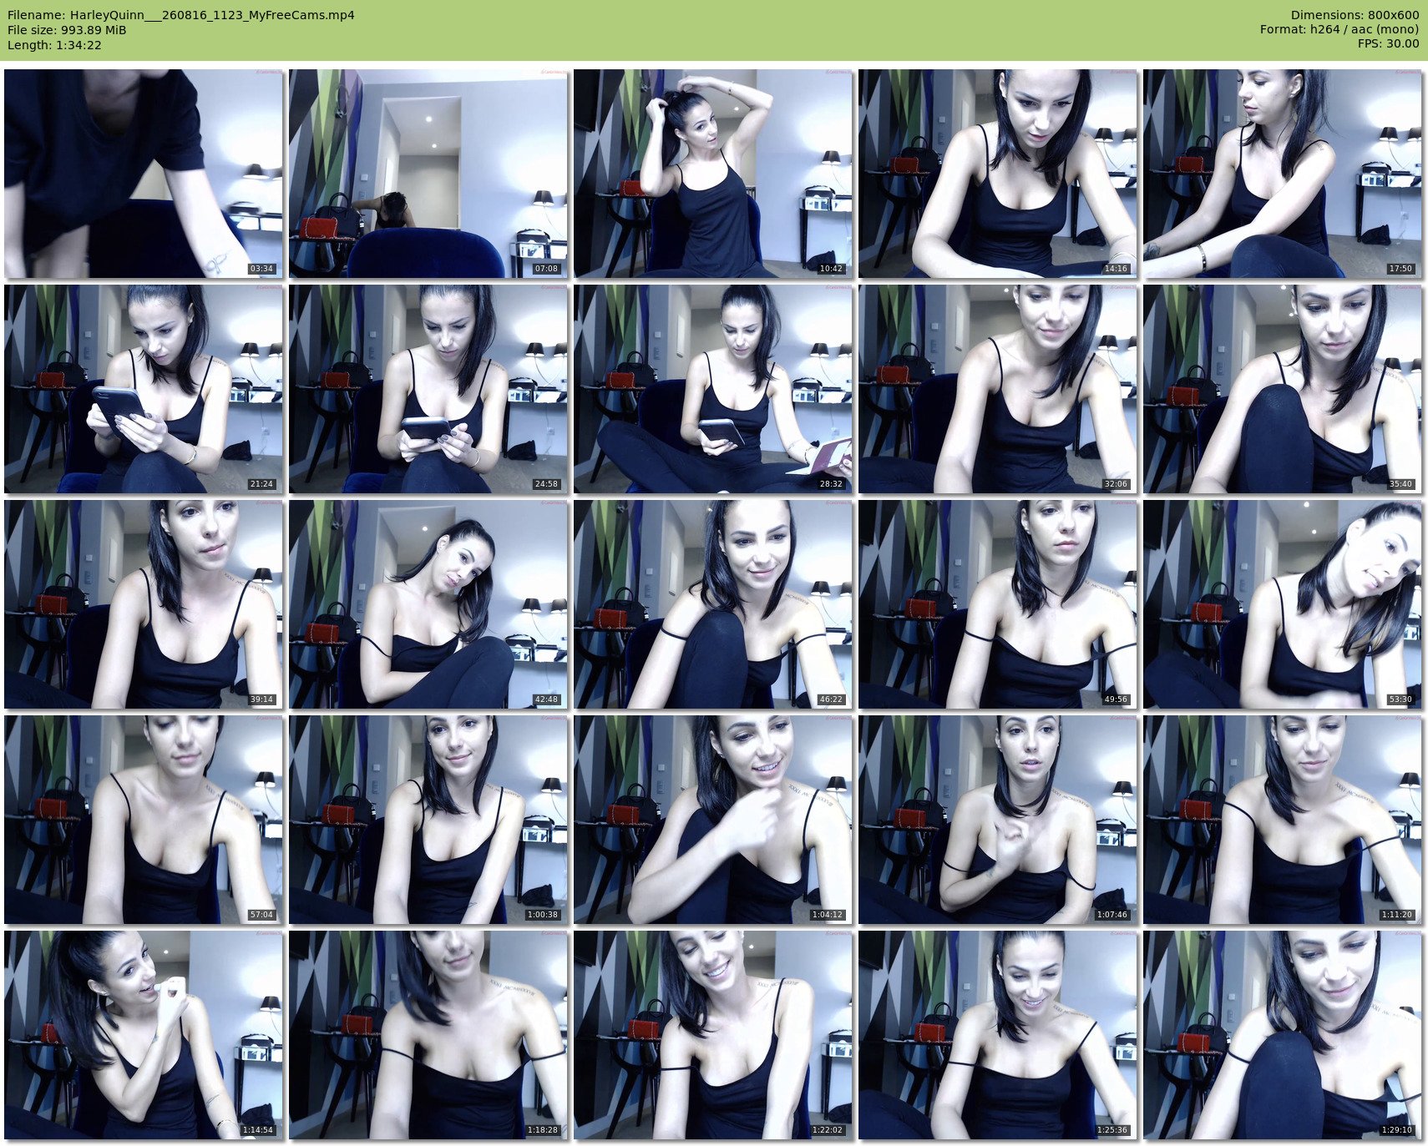
Task: Open the frame with timestamp 57:04
Action: click(x=144, y=820)
